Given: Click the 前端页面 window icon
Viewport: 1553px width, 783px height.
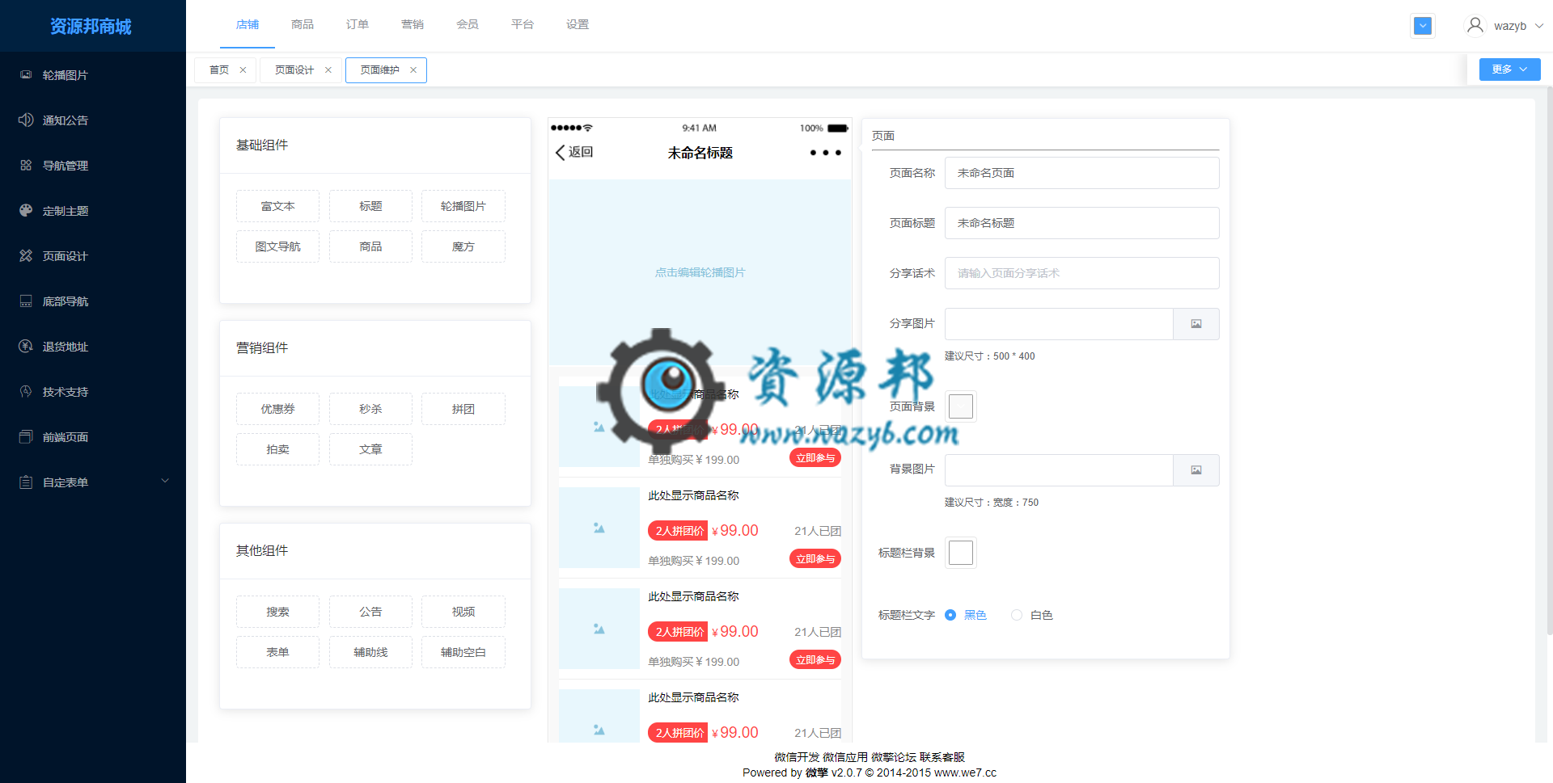Looking at the screenshot, I should point(26,436).
